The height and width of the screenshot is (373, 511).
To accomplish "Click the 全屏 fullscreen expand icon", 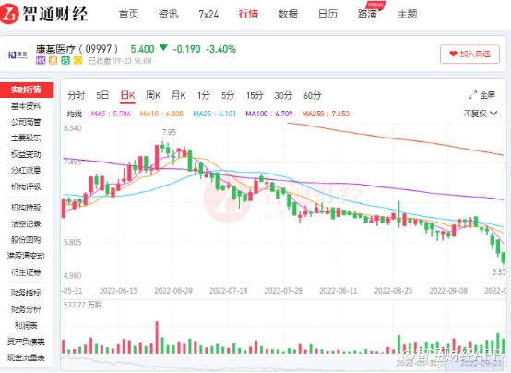I will [x=472, y=95].
